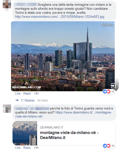121x150 pixels.
Task: Like the first comment about Milano
Action: pyautogui.click(x=18, y=93)
